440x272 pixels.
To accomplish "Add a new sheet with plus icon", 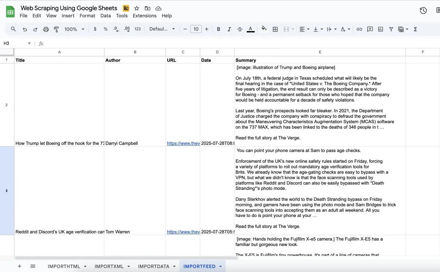I will [x=20, y=267].
